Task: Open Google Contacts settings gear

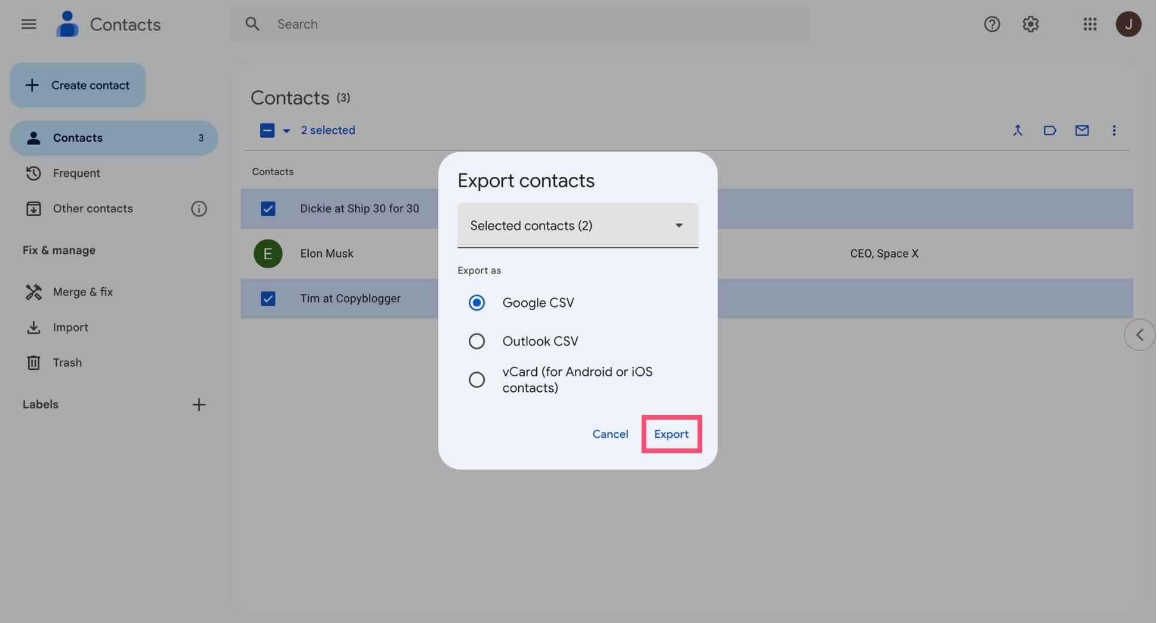Action: 1030,24
